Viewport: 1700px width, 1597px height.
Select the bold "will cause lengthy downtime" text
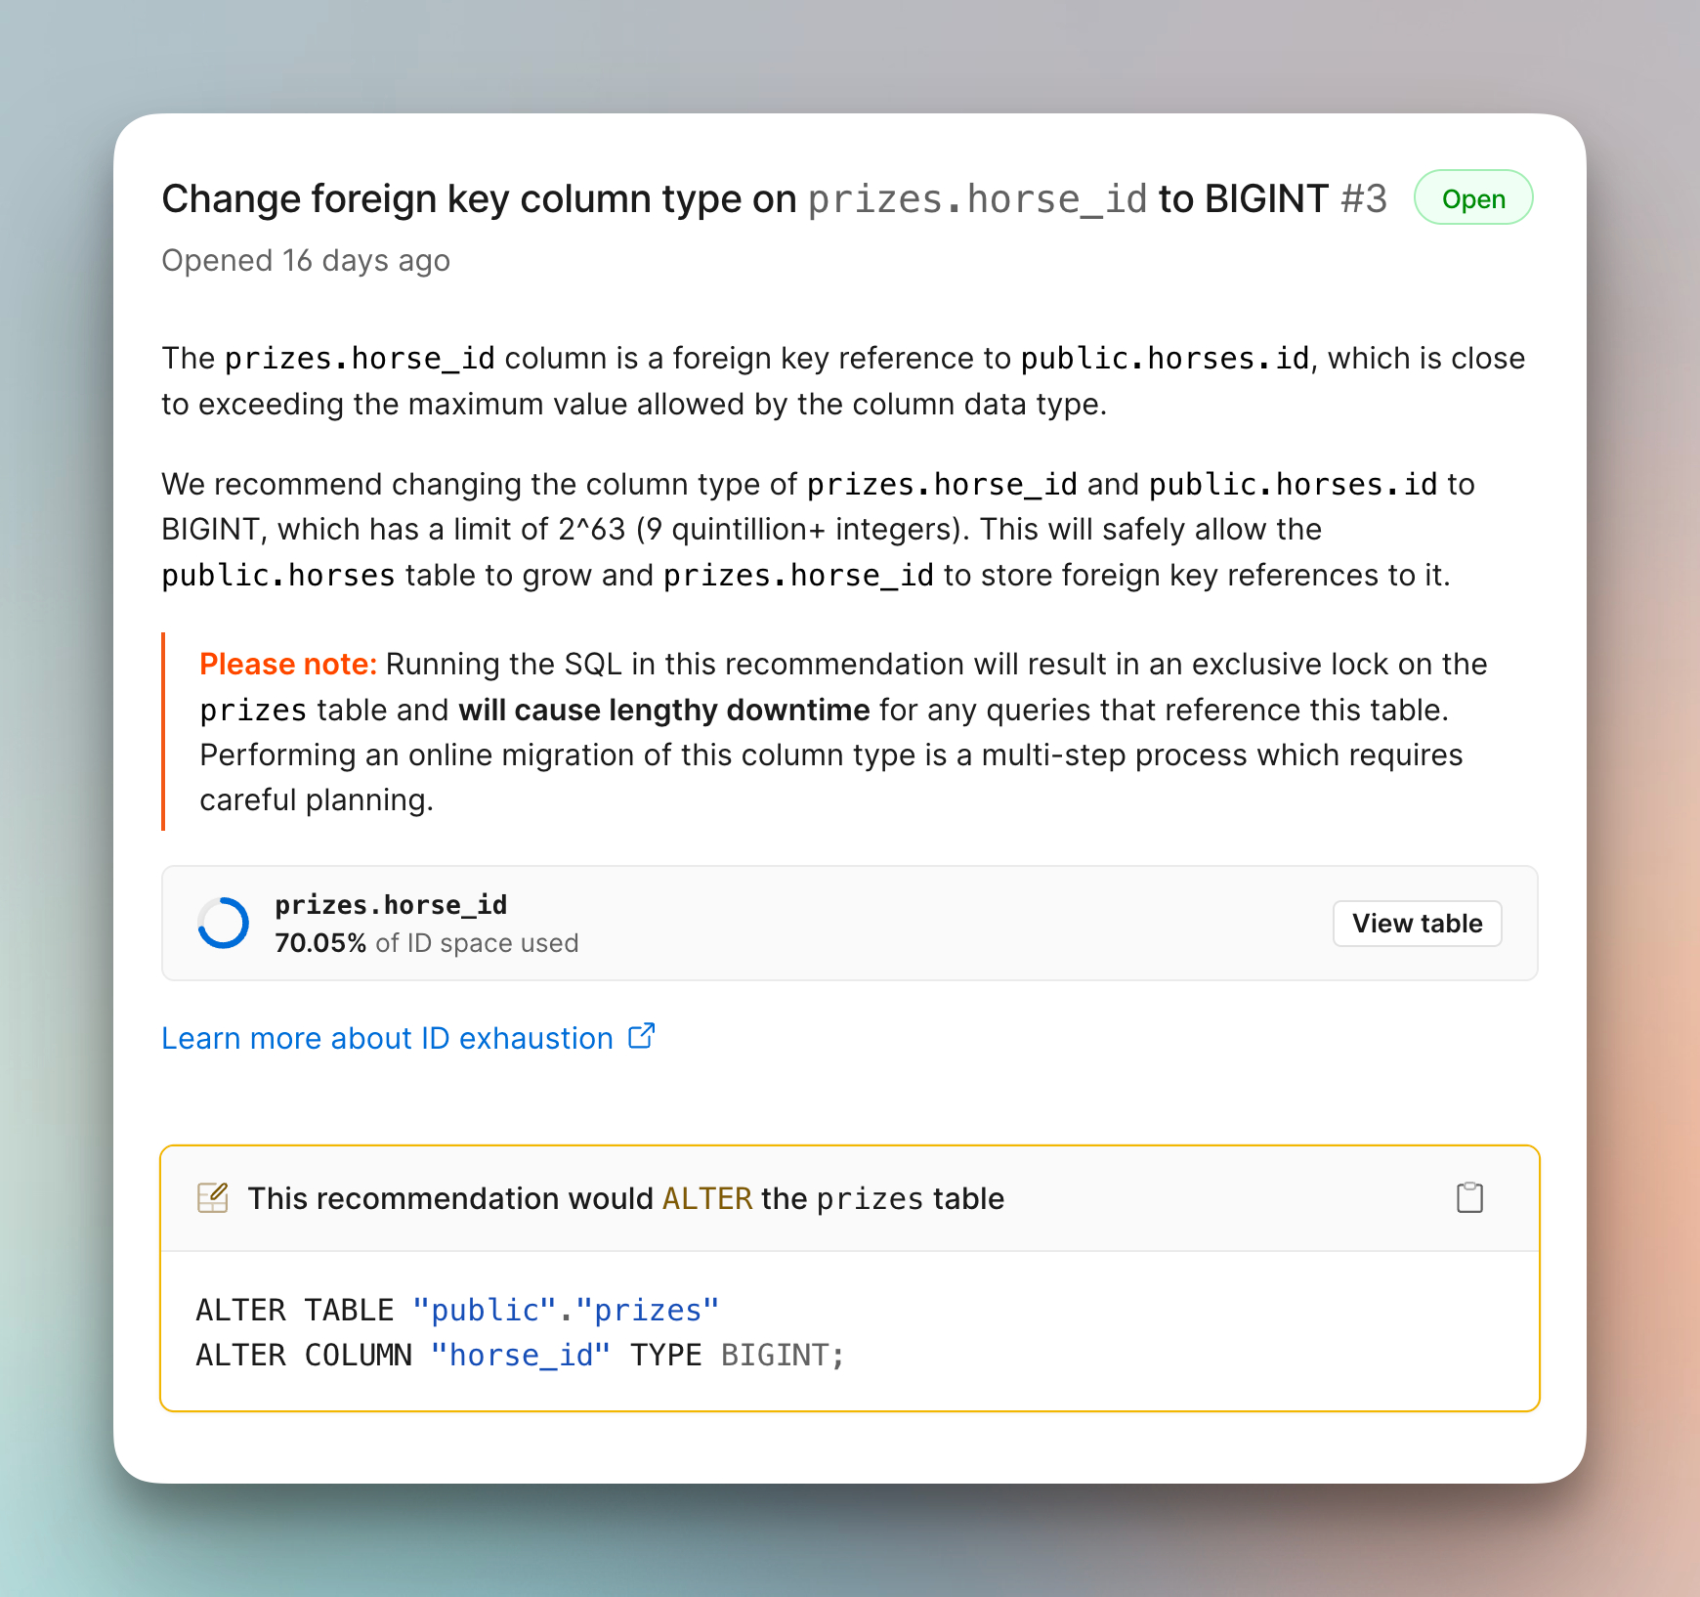coord(664,710)
